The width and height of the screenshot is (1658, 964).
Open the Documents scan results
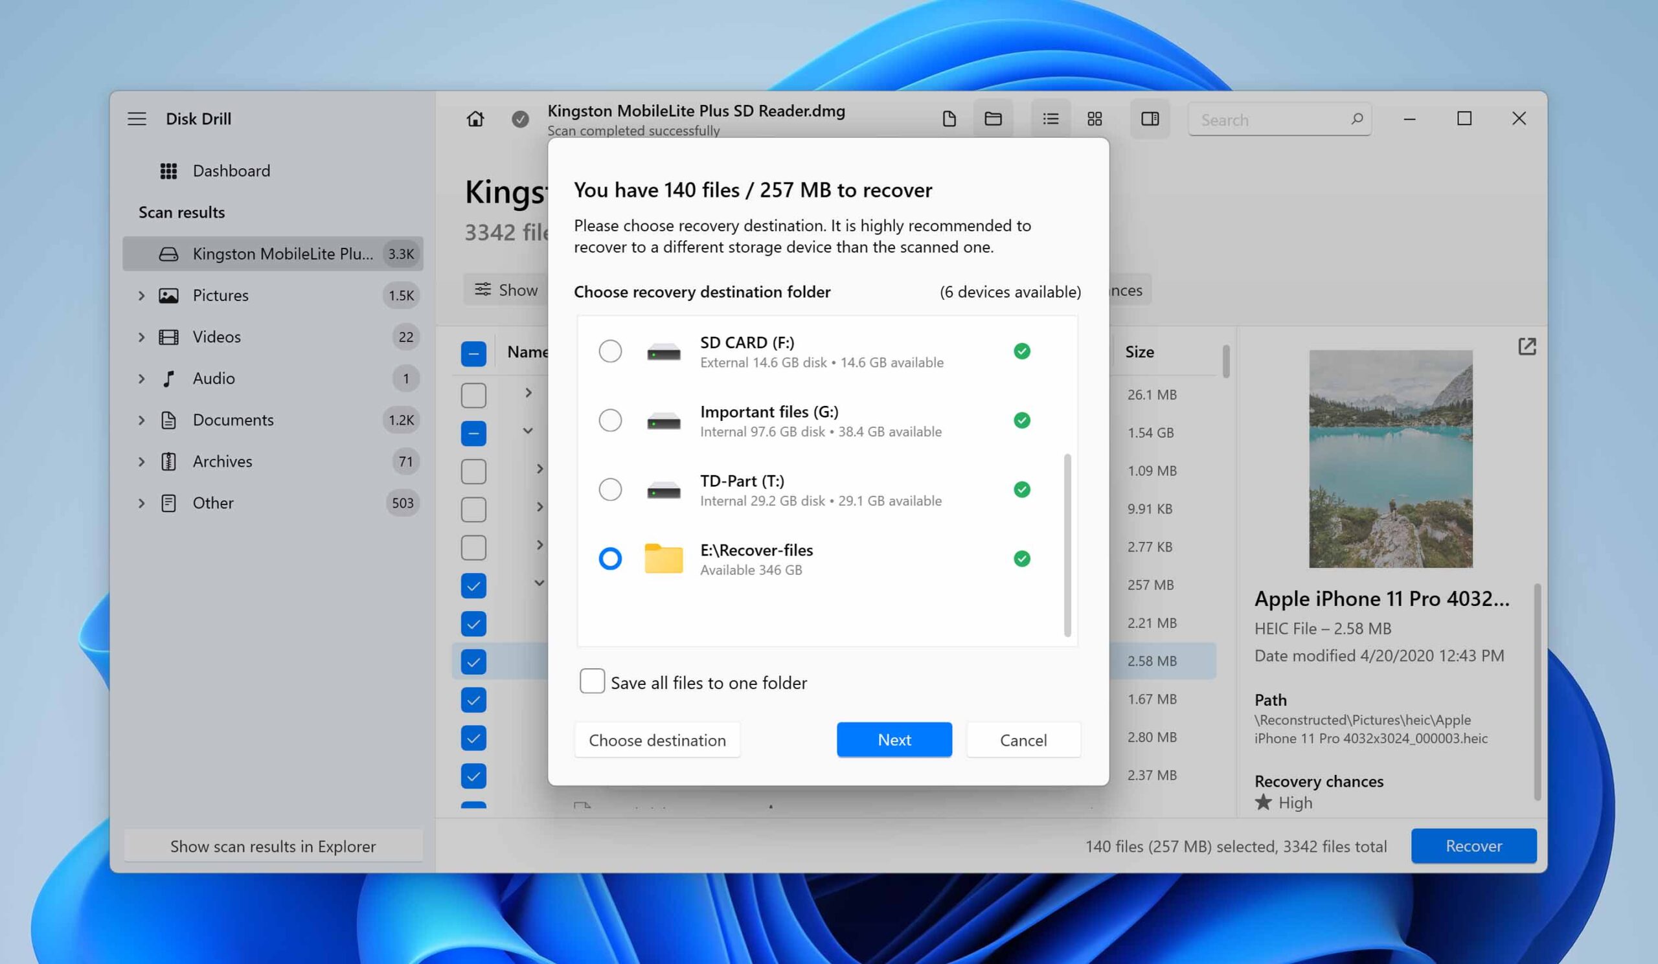tap(273, 420)
